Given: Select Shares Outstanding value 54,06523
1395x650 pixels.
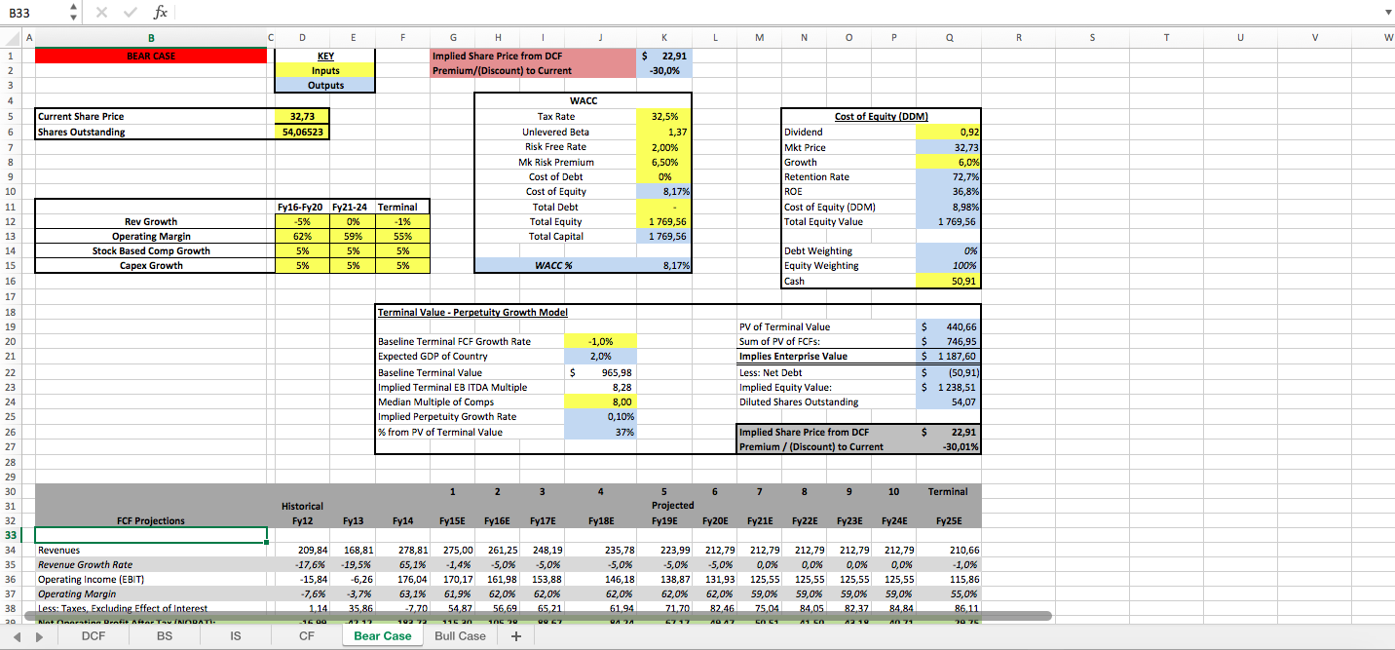Looking at the screenshot, I should [300, 132].
